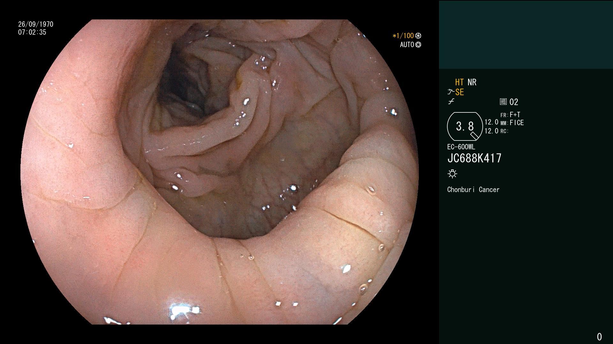Click the shutter value 1/100

click(x=403, y=36)
